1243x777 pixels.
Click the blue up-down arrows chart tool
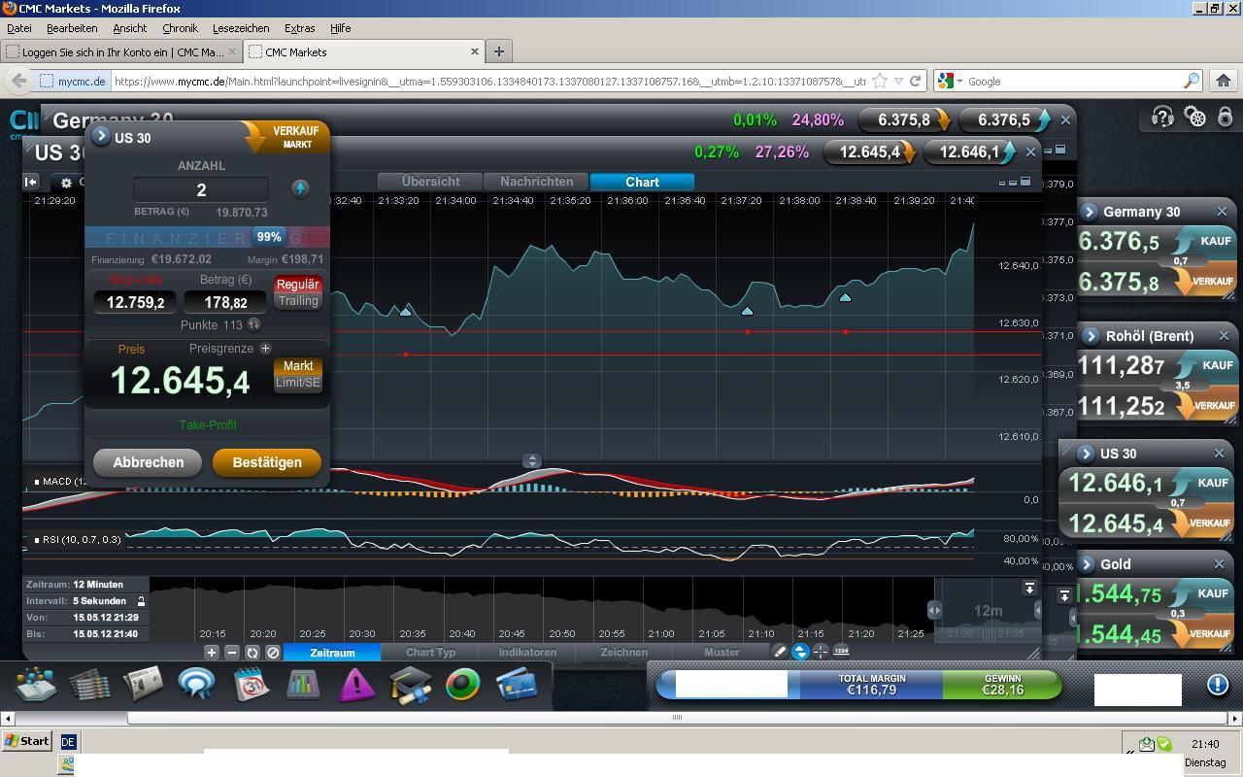pyautogui.click(x=800, y=652)
